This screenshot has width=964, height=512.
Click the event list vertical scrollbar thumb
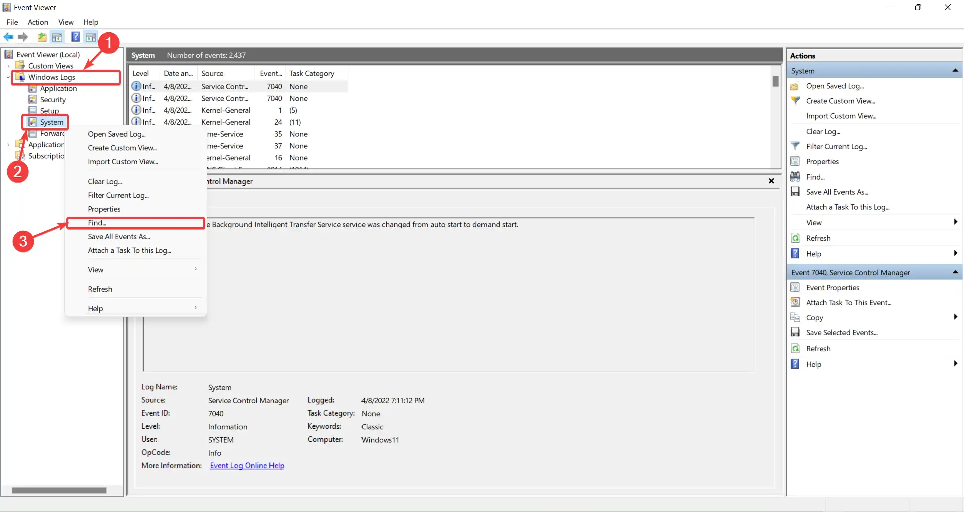coord(775,81)
